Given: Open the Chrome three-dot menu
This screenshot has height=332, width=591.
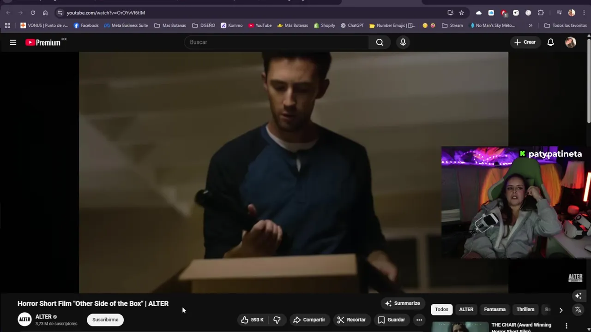Looking at the screenshot, I should pos(584,12).
